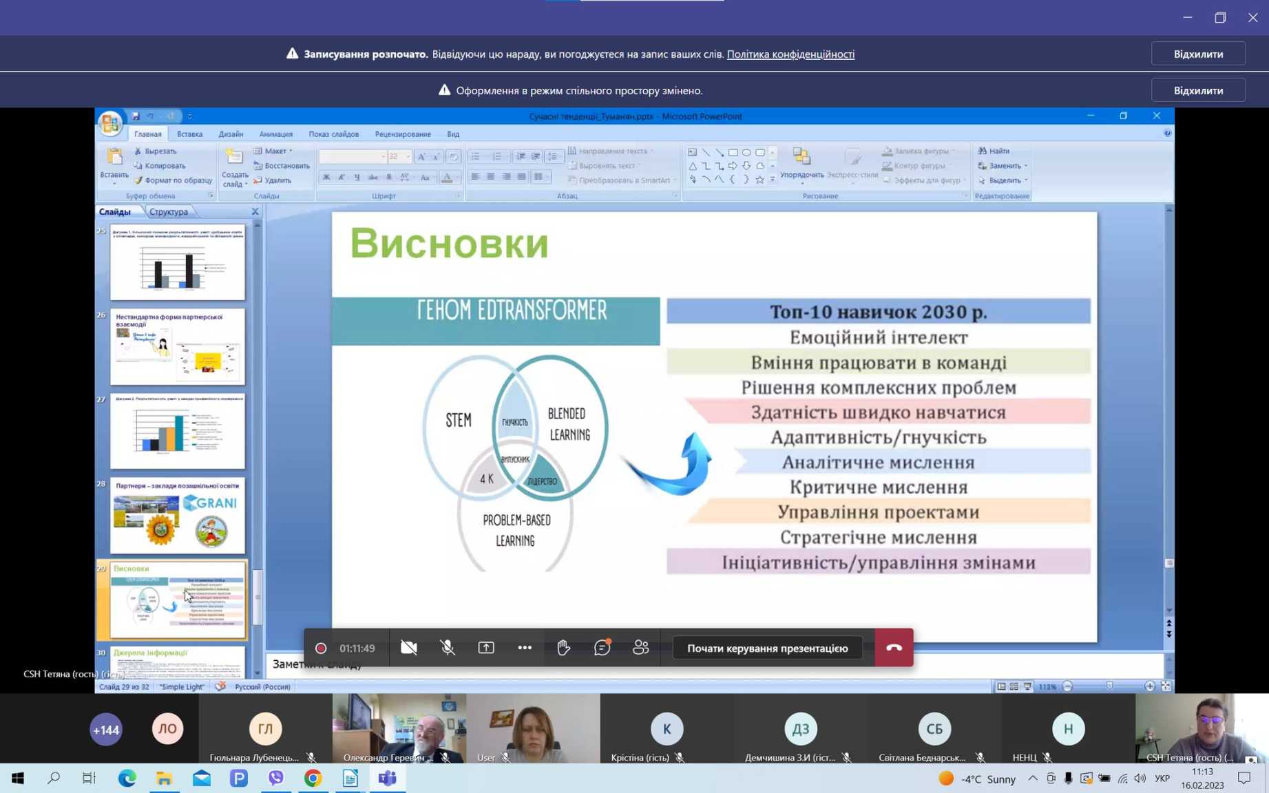
Task: Click Восстановить slide reset
Action: click(x=282, y=165)
